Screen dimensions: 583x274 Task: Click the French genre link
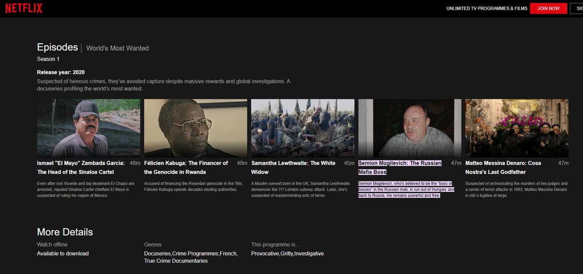tap(228, 254)
